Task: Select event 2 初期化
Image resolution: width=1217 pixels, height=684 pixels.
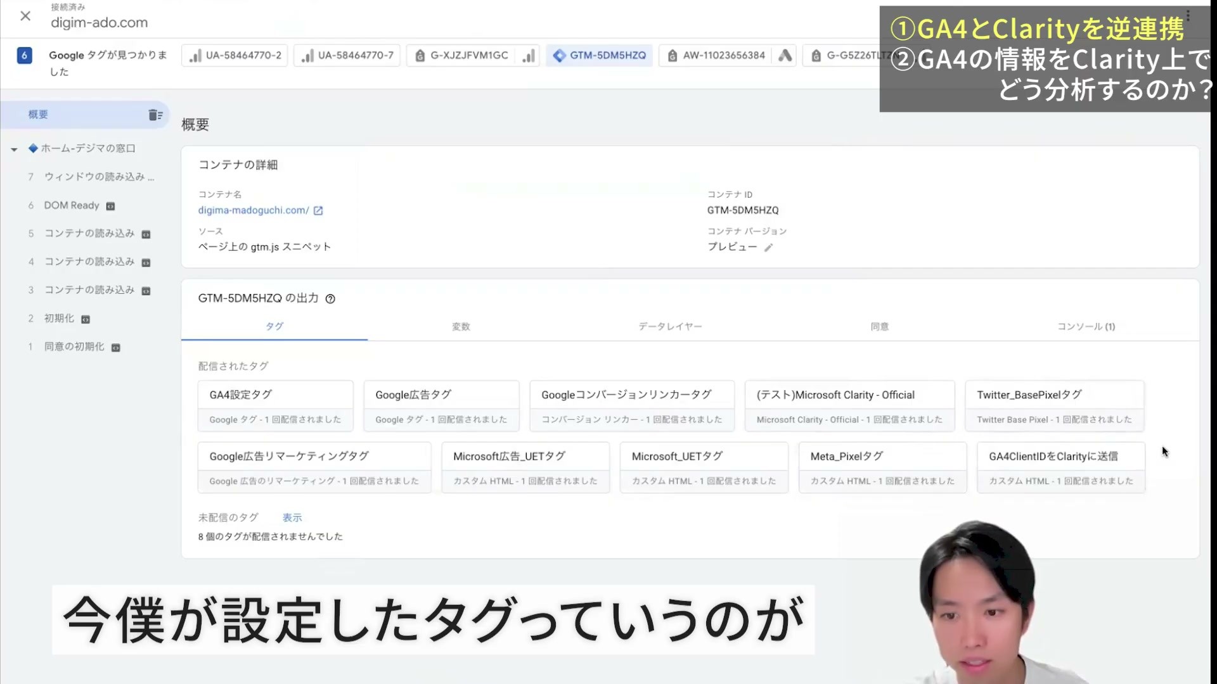Action: (59, 318)
